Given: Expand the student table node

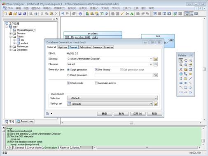Looking at the screenshot, I should click(14, 43).
